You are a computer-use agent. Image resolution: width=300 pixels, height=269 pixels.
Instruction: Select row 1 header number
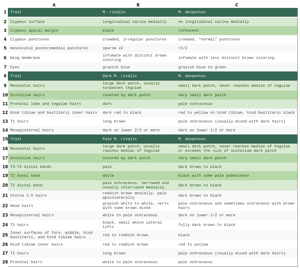coord(5,12)
